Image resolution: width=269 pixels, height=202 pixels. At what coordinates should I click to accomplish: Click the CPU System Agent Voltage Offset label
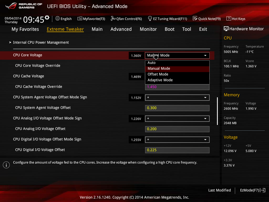coord(43,108)
